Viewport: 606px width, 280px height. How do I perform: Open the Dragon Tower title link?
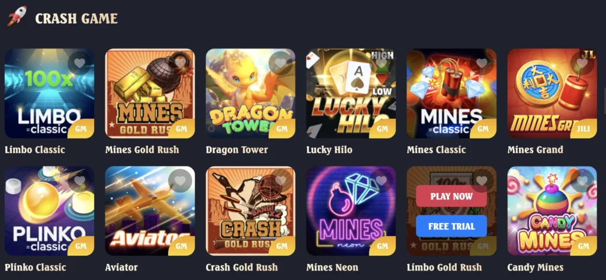pyautogui.click(x=237, y=150)
